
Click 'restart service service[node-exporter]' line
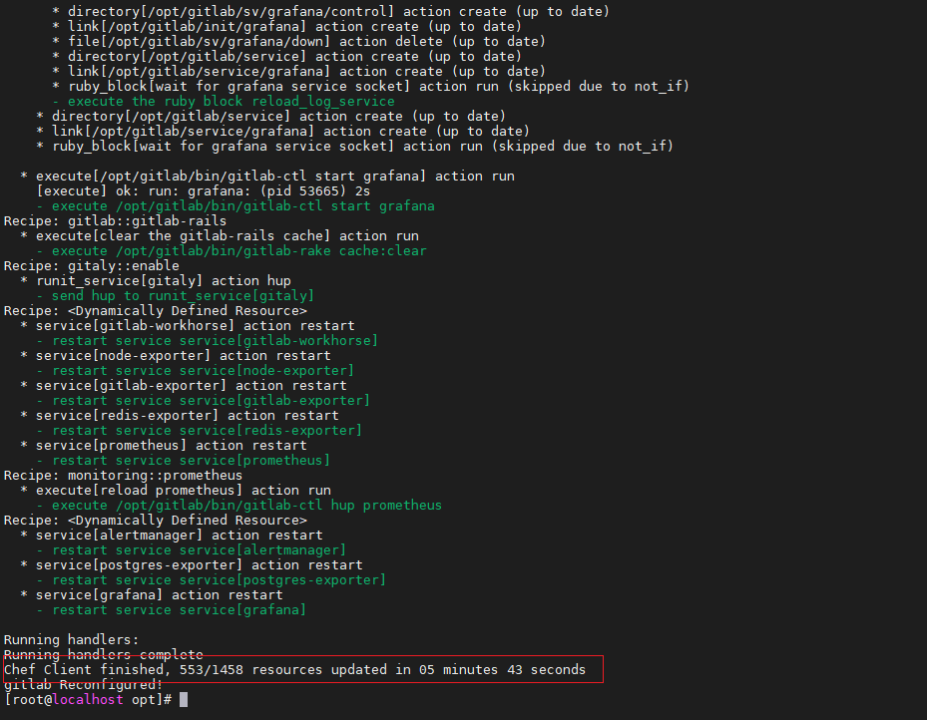coord(196,370)
